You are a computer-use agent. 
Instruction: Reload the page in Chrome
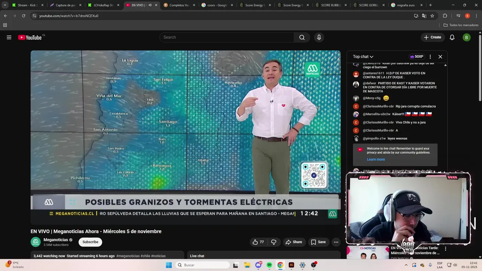23,16
